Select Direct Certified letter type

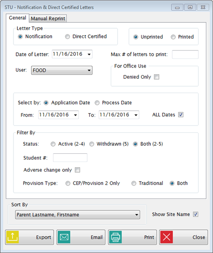(68, 37)
